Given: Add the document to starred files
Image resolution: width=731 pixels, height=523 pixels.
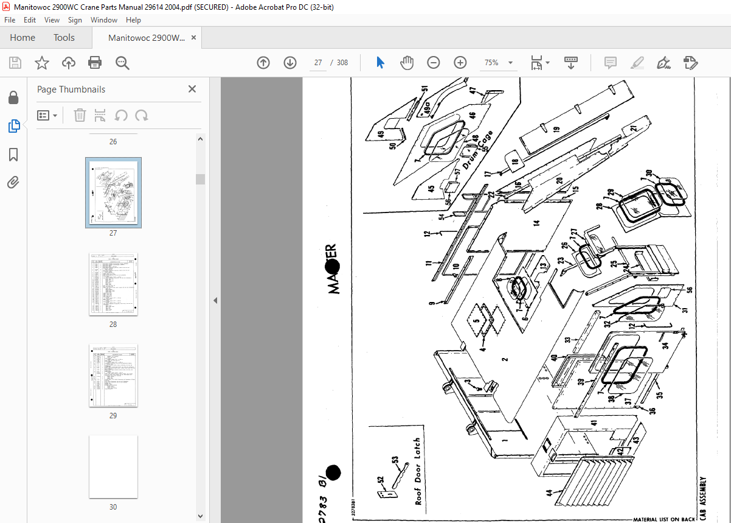Looking at the screenshot, I should 42,63.
